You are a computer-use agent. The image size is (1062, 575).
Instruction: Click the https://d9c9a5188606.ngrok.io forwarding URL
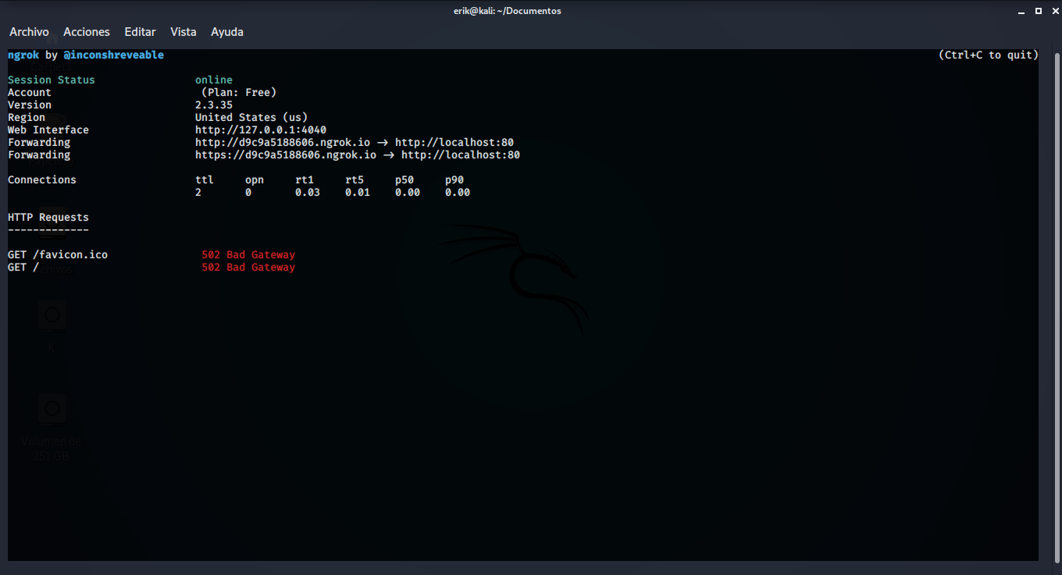point(286,155)
